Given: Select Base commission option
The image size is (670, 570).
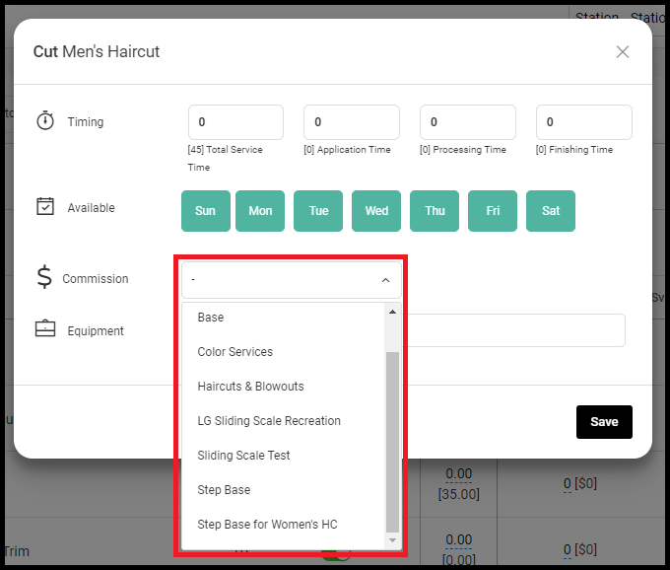Looking at the screenshot, I should coord(284,318).
